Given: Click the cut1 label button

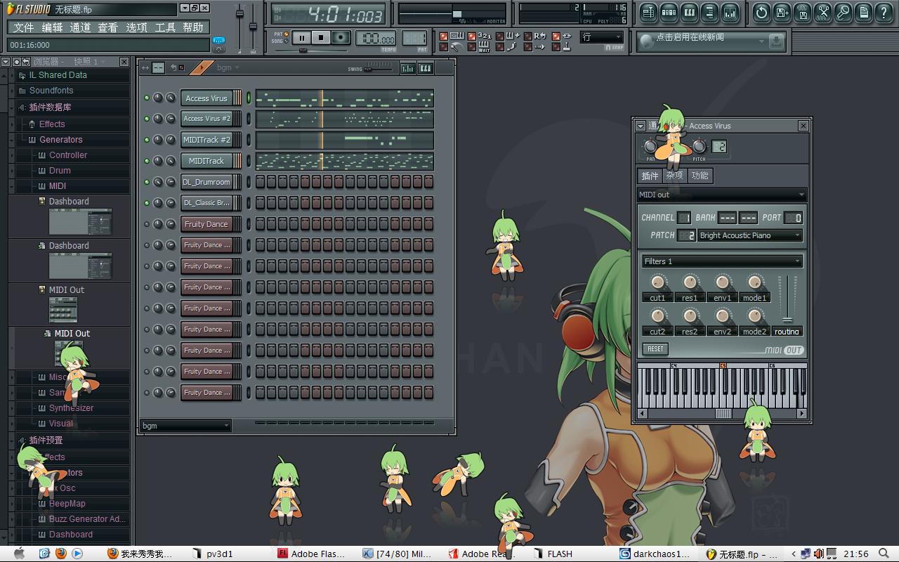Looking at the screenshot, I should click(x=657, y=298).
